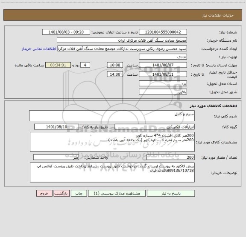This screenshot has width=246, height=237.
Task: Click remaining days field showing 4
Action: point(85,65)
